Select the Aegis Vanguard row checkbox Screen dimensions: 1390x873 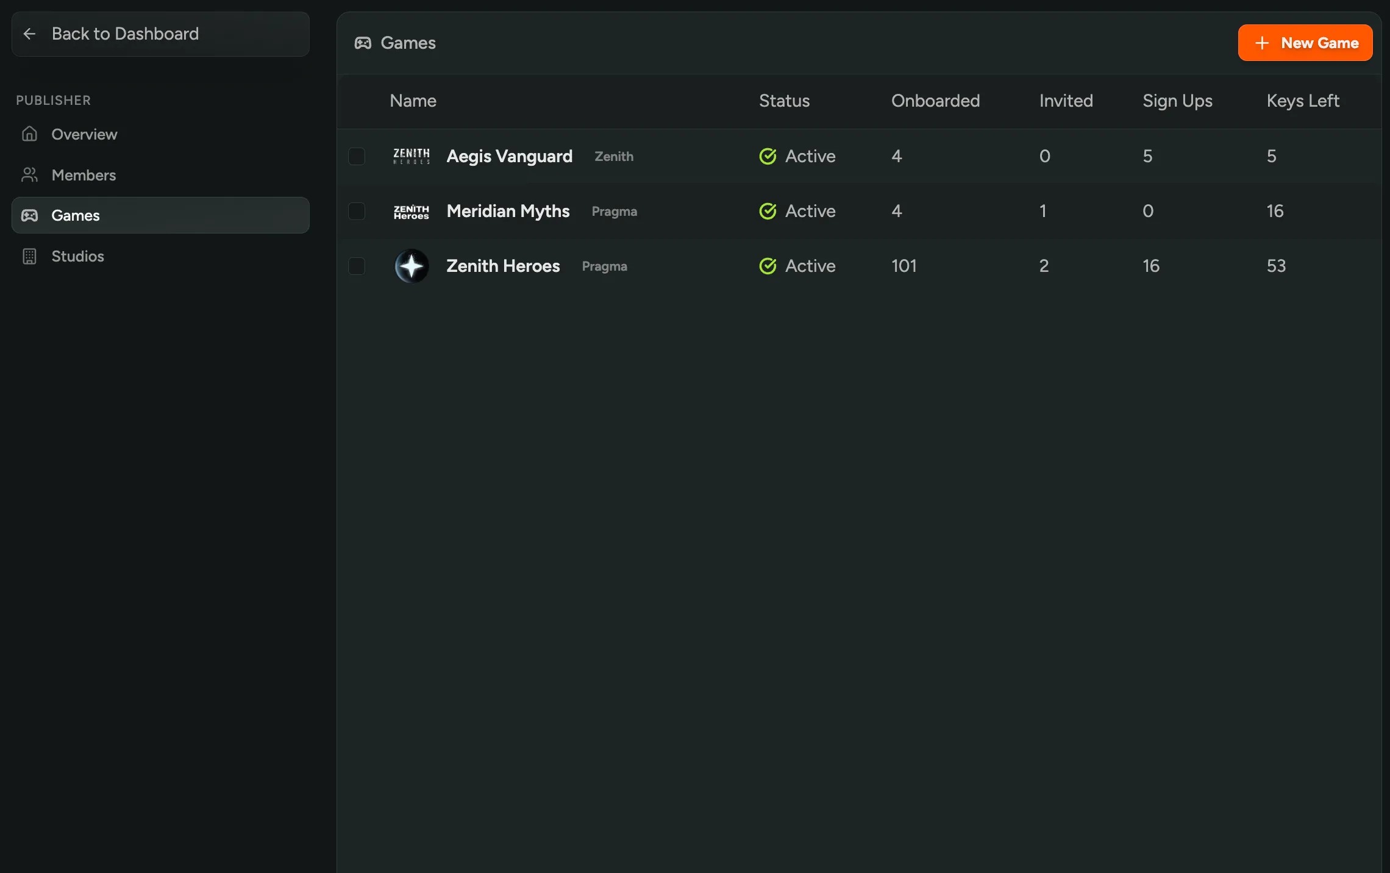(x=357, y=156)
